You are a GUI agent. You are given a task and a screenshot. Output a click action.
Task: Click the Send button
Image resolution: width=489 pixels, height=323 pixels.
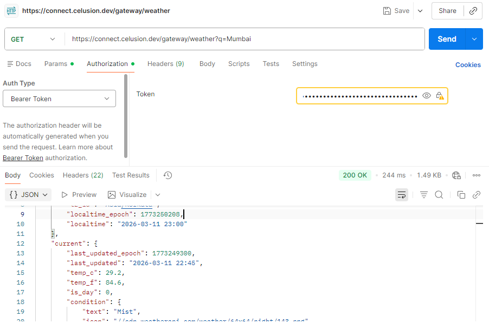[x=446, y=39]
